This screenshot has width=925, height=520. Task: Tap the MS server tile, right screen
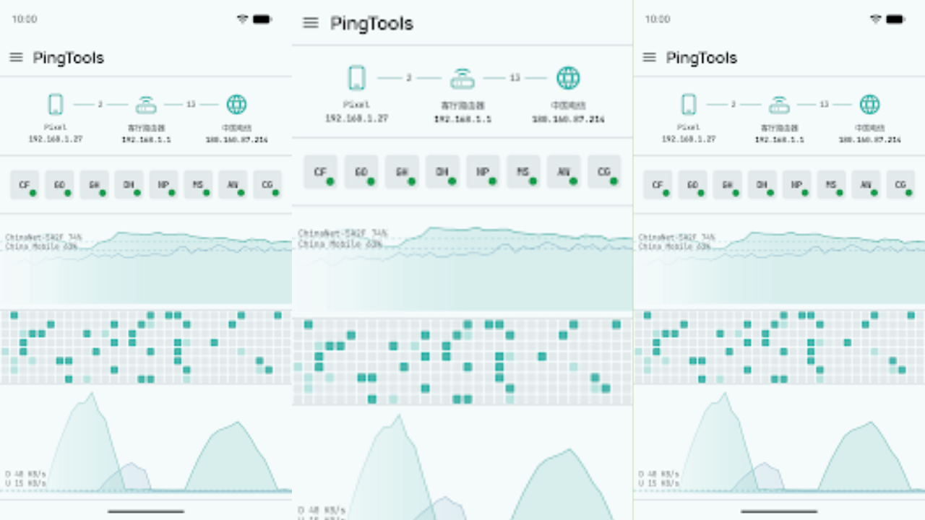click(x=831, y=185)
